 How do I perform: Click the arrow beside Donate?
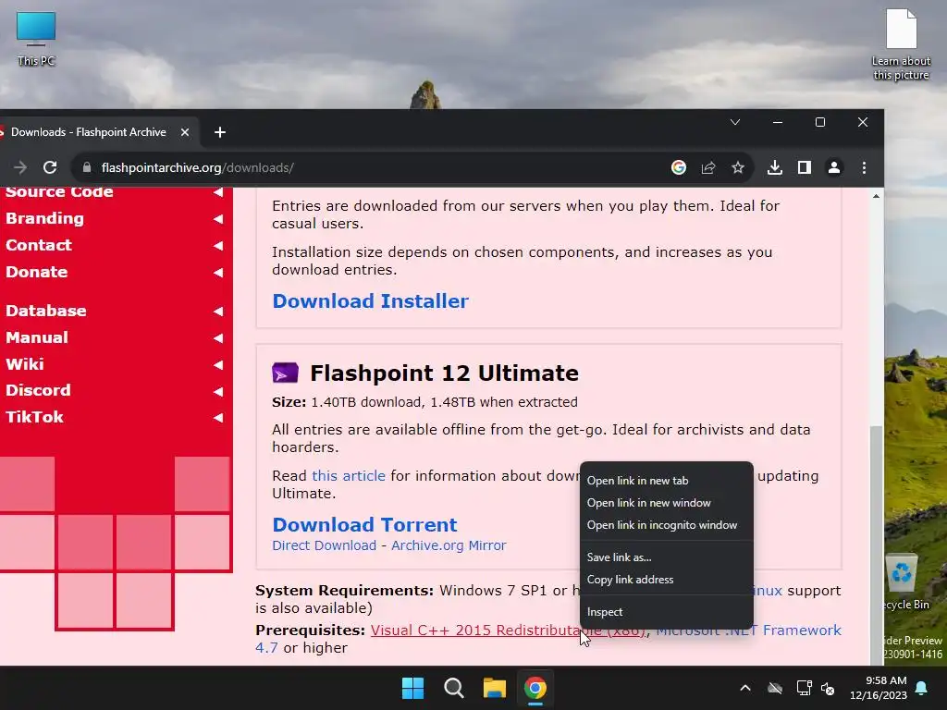point(218,273)
